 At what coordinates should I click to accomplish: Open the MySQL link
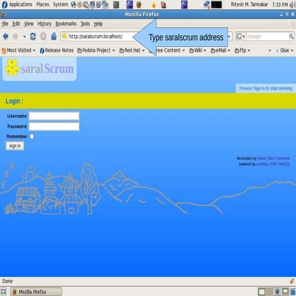(284, 164)
